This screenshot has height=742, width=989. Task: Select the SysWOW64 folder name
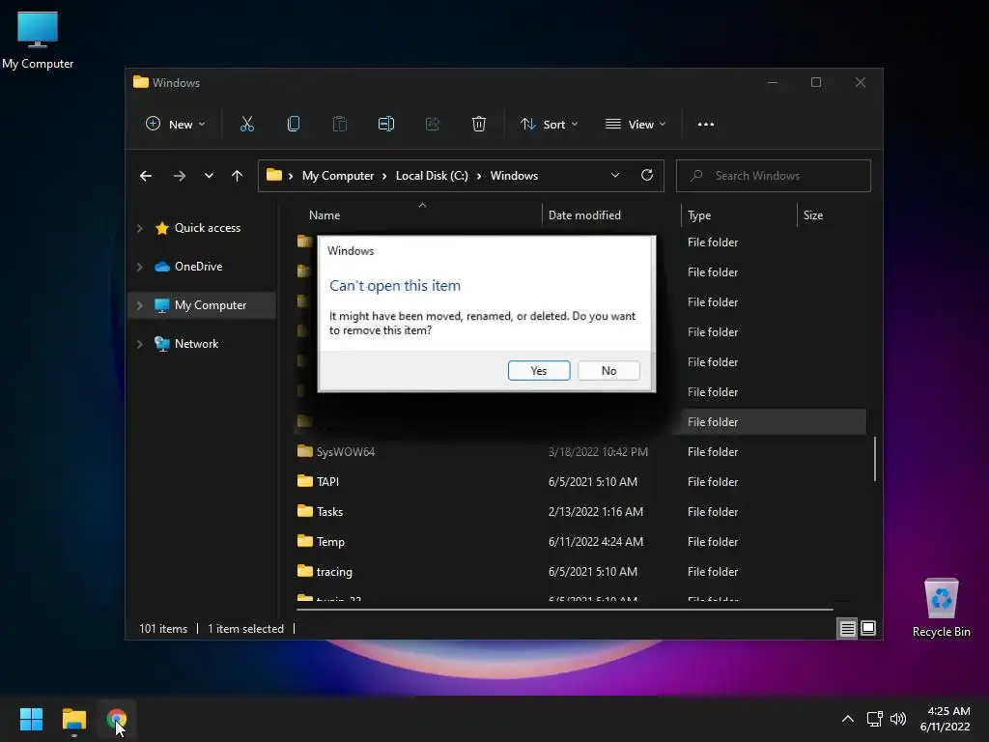coord(346,452)
